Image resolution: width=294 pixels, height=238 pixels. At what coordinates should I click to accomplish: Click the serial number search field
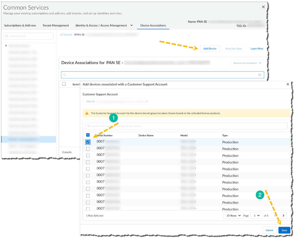click(x=186, y=126)
